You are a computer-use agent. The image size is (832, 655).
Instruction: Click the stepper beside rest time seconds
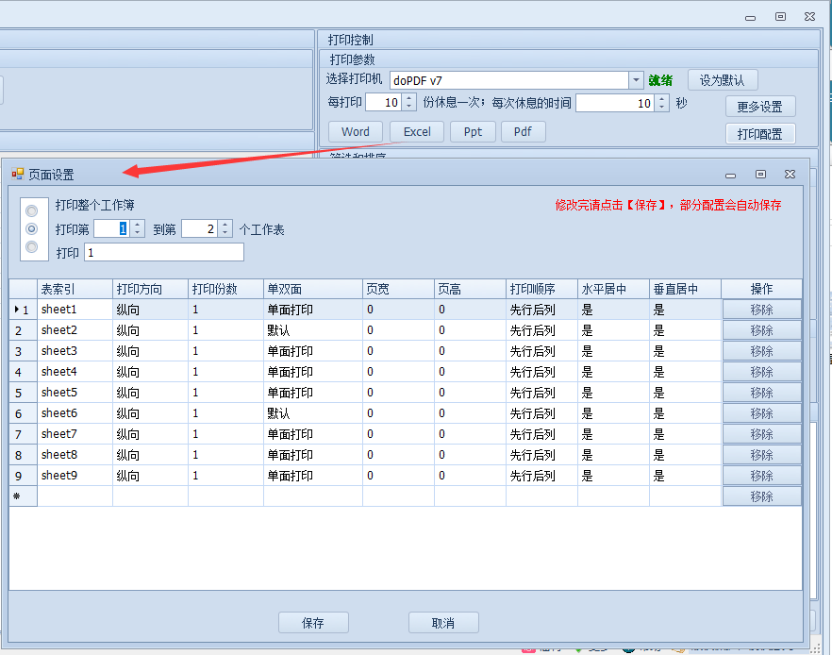pyautogui.click(x=661, y=103)
